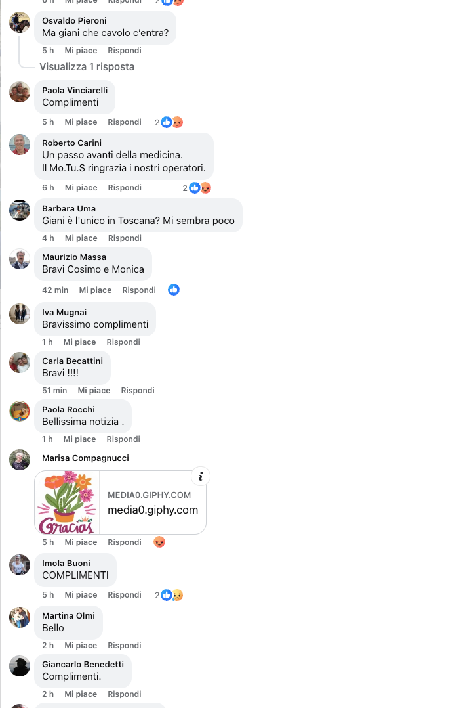
Task: Open info icon on giphy link preview
Action: click(x=201, y=476)
